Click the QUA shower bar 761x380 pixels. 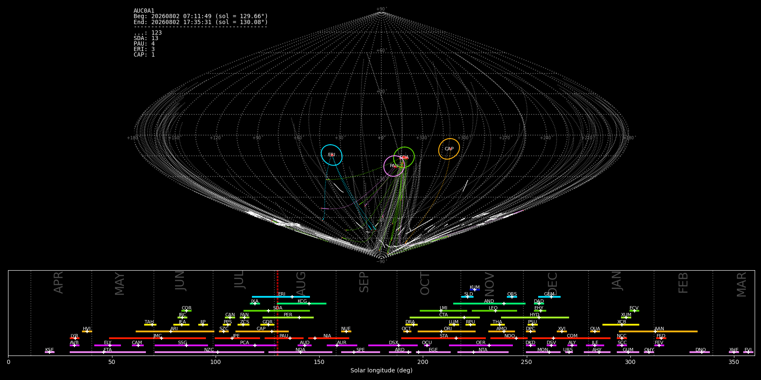click(x=595, y=331)
